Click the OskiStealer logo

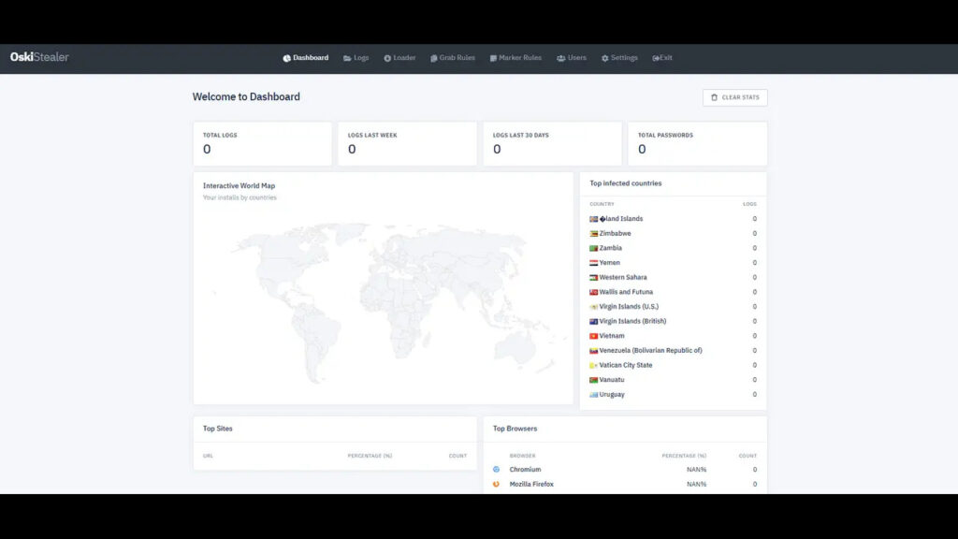coord(39,57)
